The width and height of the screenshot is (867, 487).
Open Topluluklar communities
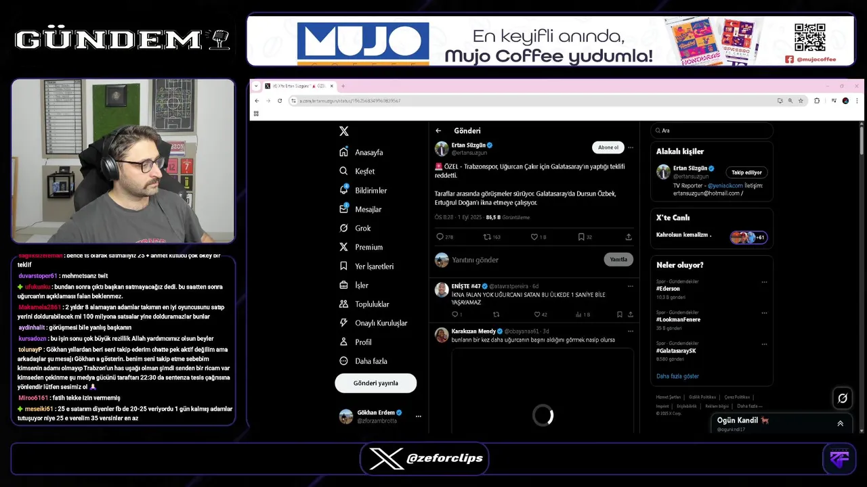pos(364,304)
